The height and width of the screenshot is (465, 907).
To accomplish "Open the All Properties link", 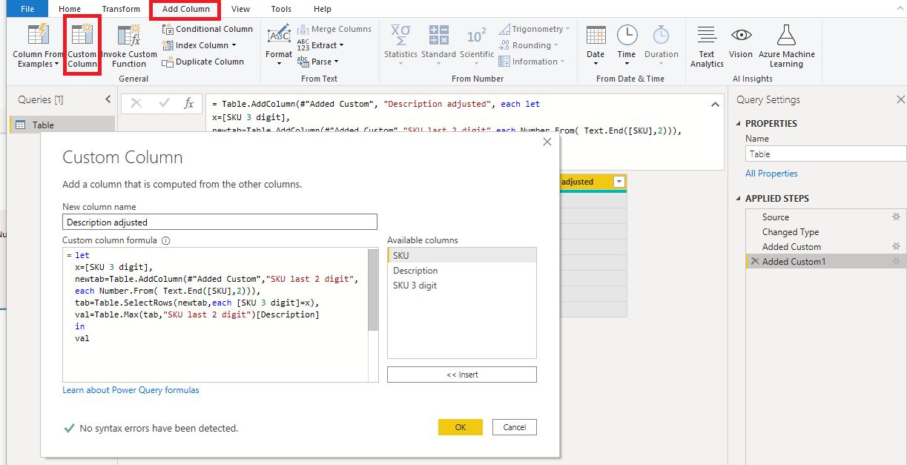I will (771, 174).
